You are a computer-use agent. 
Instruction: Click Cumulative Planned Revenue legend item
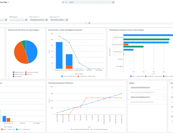click(80, 130)
